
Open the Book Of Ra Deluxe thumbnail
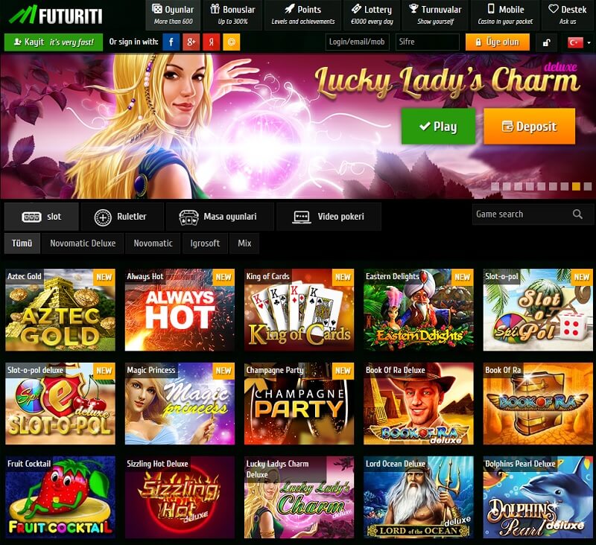click(419, 404)
